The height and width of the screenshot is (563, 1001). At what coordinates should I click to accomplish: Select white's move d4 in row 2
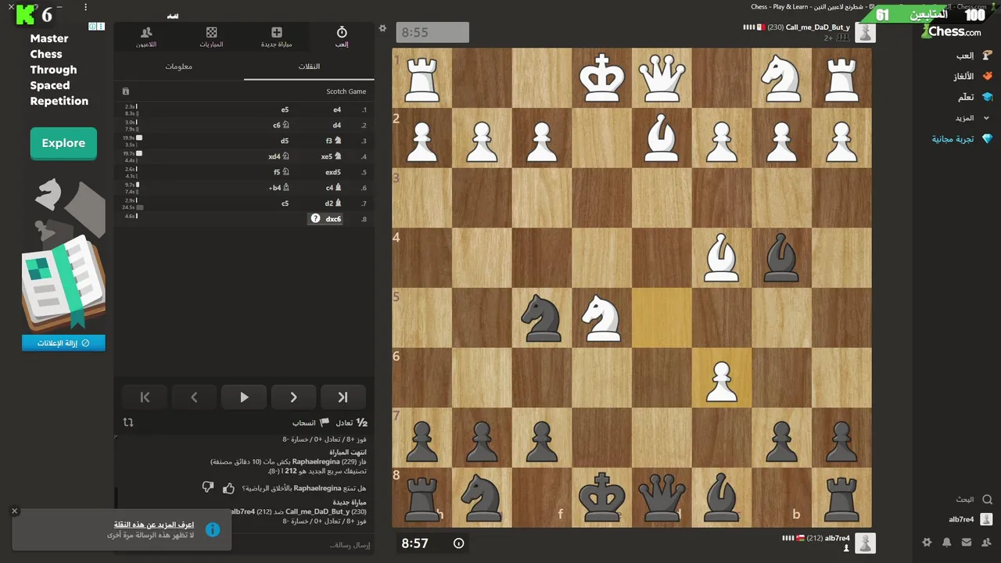(x=337, y=125)
